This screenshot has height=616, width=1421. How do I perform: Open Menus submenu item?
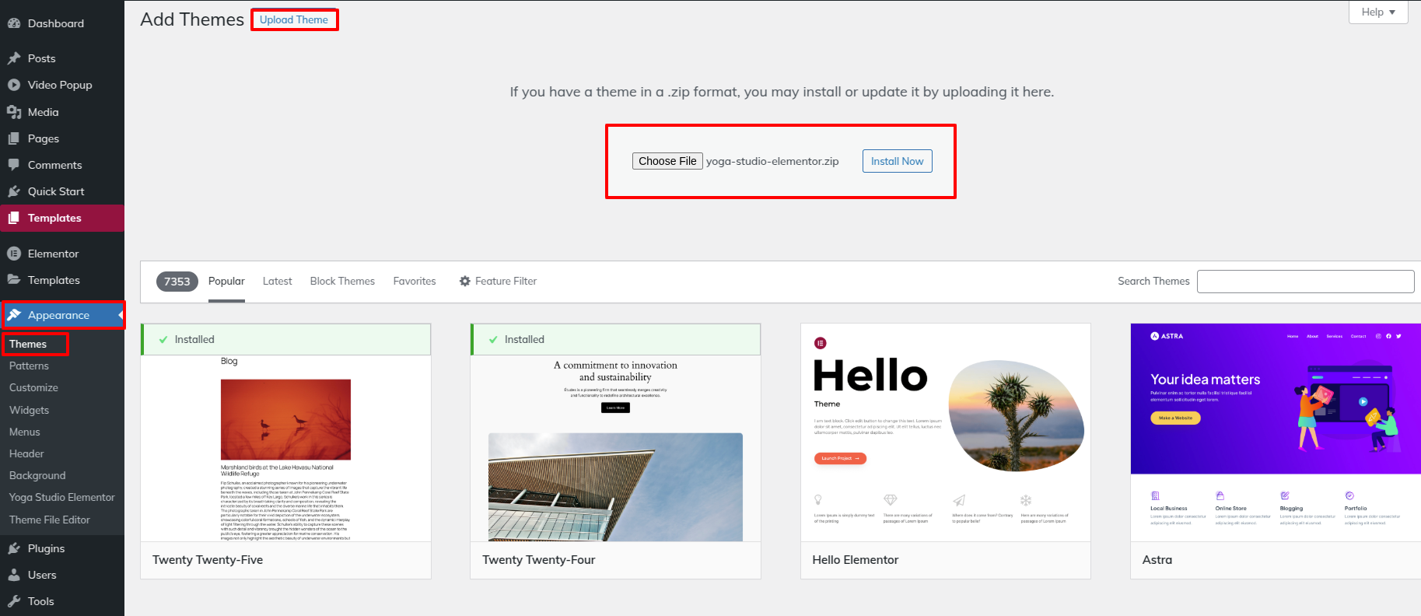(x=25, y=432)
